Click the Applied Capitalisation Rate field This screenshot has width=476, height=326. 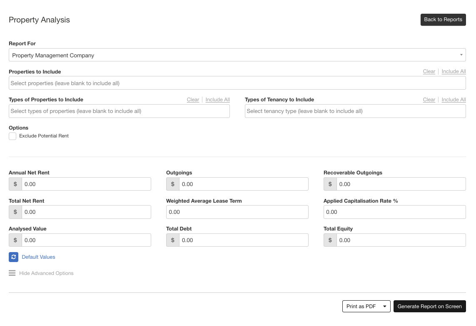(x=394, y=212)
